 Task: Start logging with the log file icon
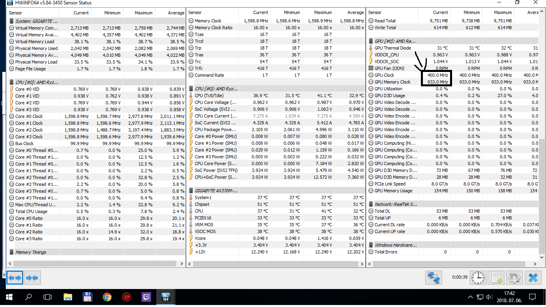click(x=496, y=277)
